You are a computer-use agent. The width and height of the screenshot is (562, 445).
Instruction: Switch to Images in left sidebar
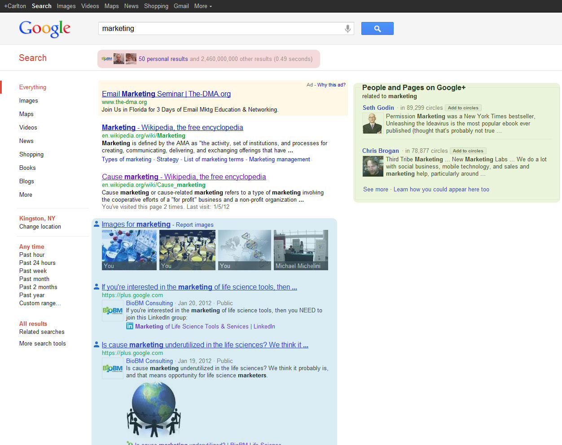coord(28,101)
